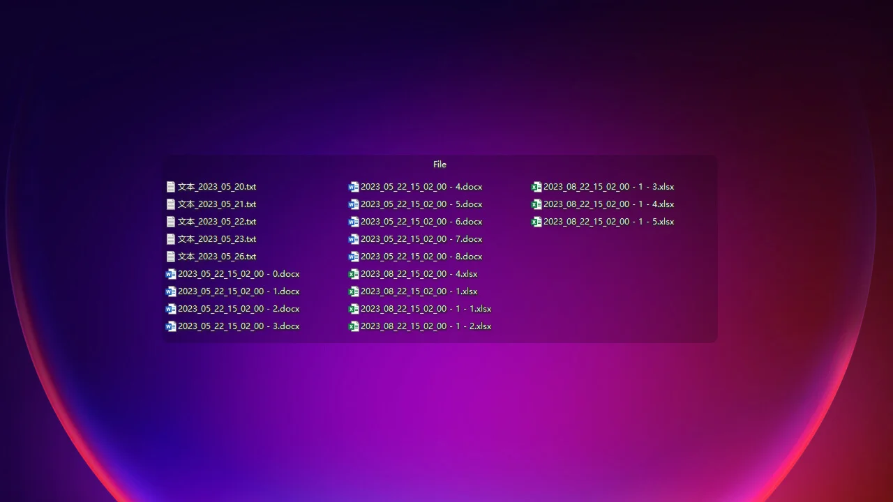
Task: Select the Excel icon for 2023_08_22_15_02_00 - 1 - 2.xlsx
Action: (x=354, y=326)
